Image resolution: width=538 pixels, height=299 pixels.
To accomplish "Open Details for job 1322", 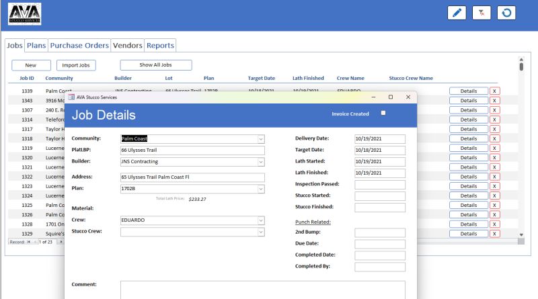I will [469, 177].
